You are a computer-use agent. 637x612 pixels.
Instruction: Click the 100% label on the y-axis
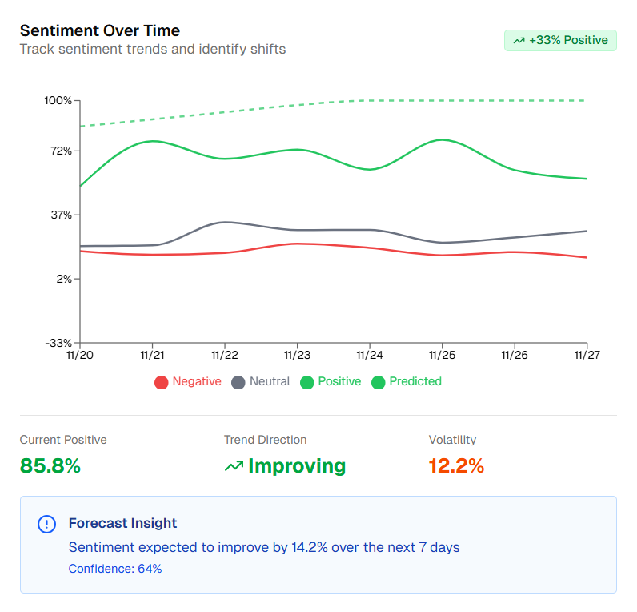click(58, 100)
